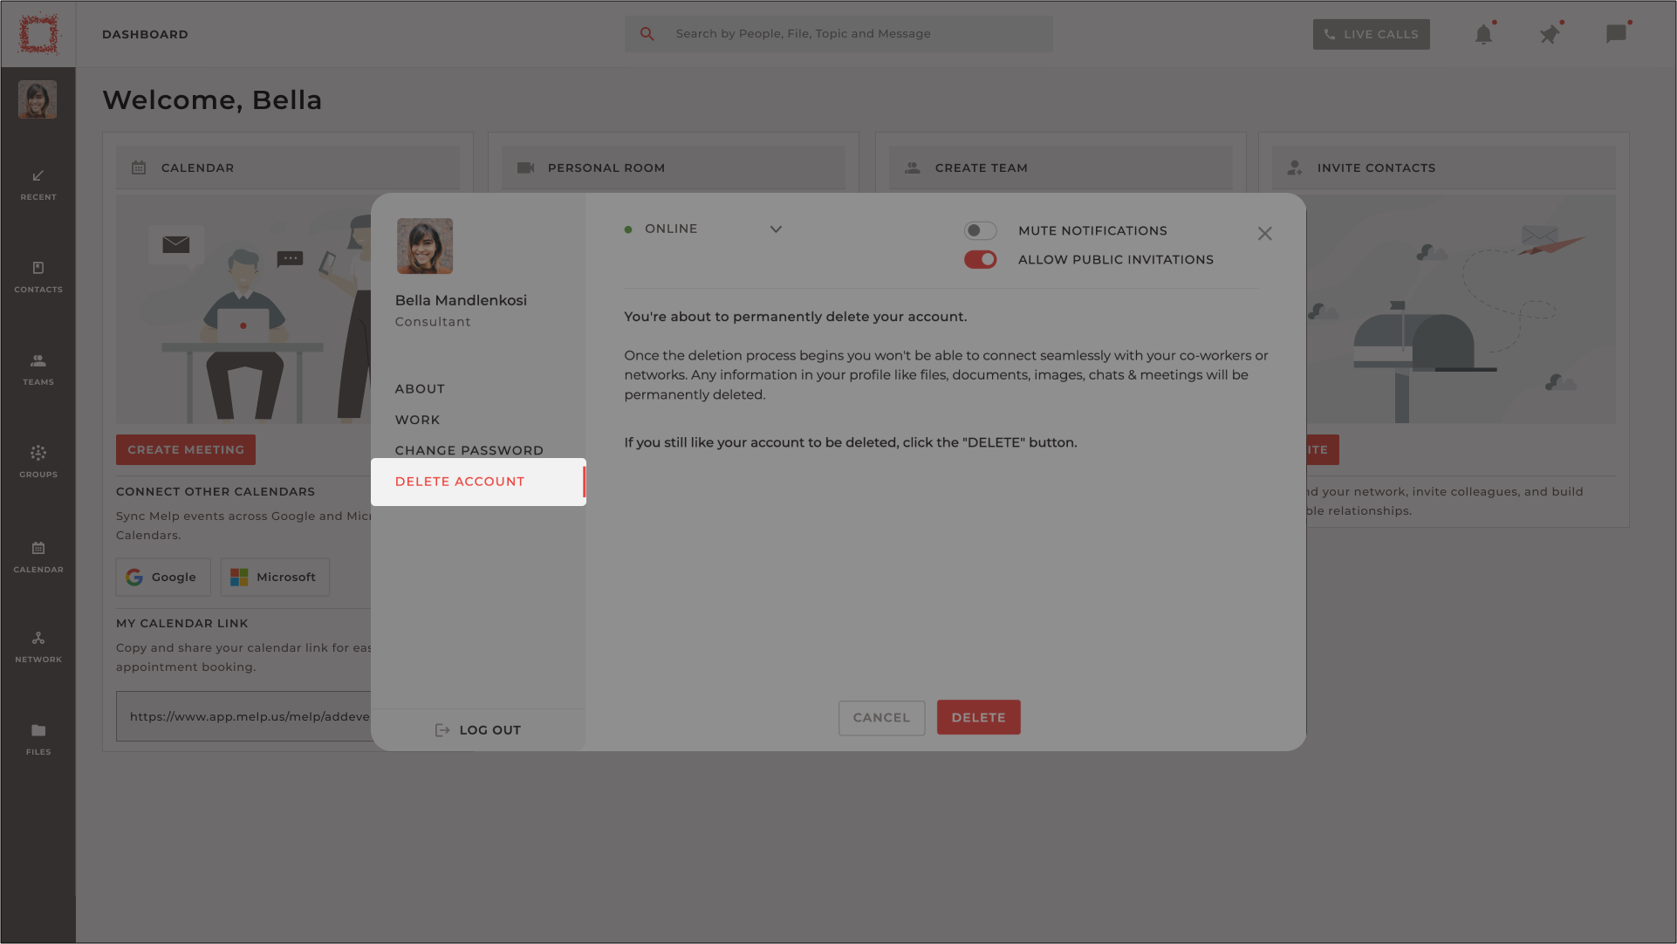This screenshot has width=1677, height=944.
Task: Select Delete Account menu item
Action: point(478,482)
